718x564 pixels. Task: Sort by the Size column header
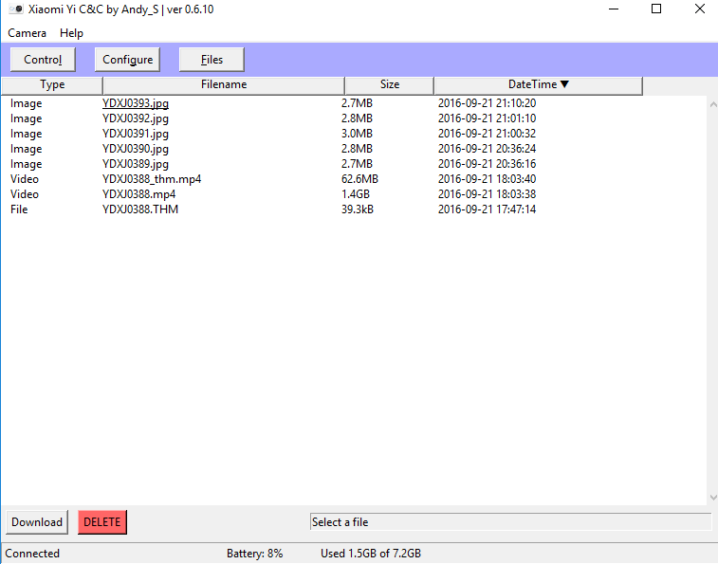390,85
